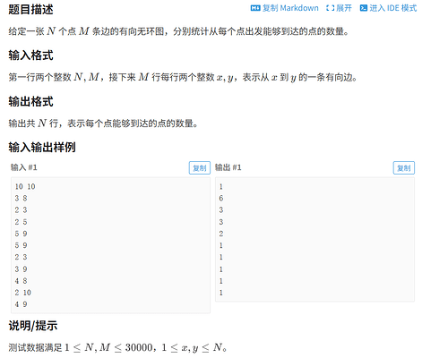This screenshot has height=358, width=422.
Task: Click inside the sample input code box
Action: [x=110, y=245]
